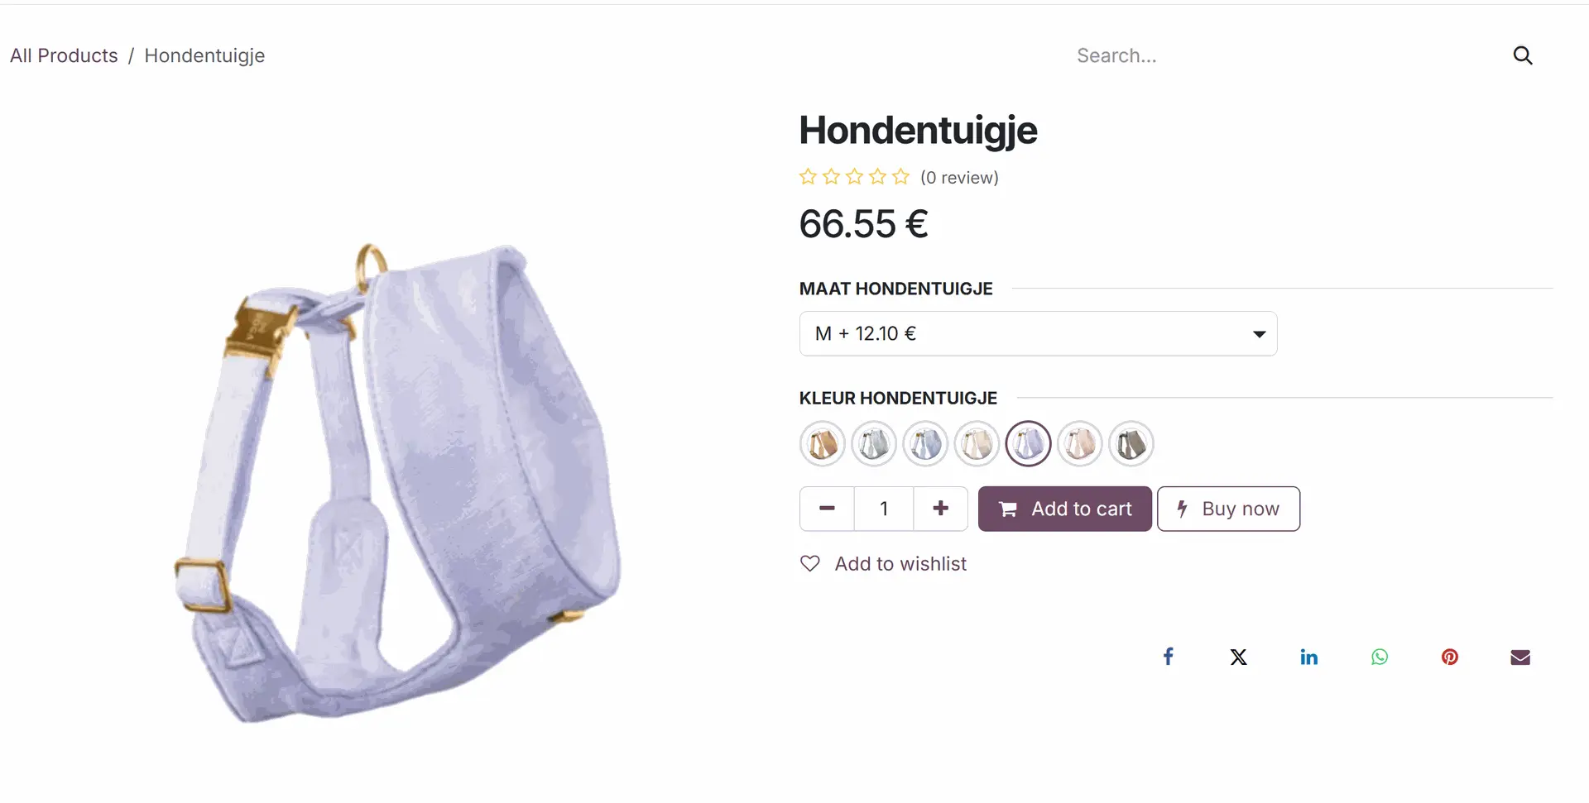Share product on Facebook
This screenshot has width=1589, height=803.
click(x=1168, y=657)
